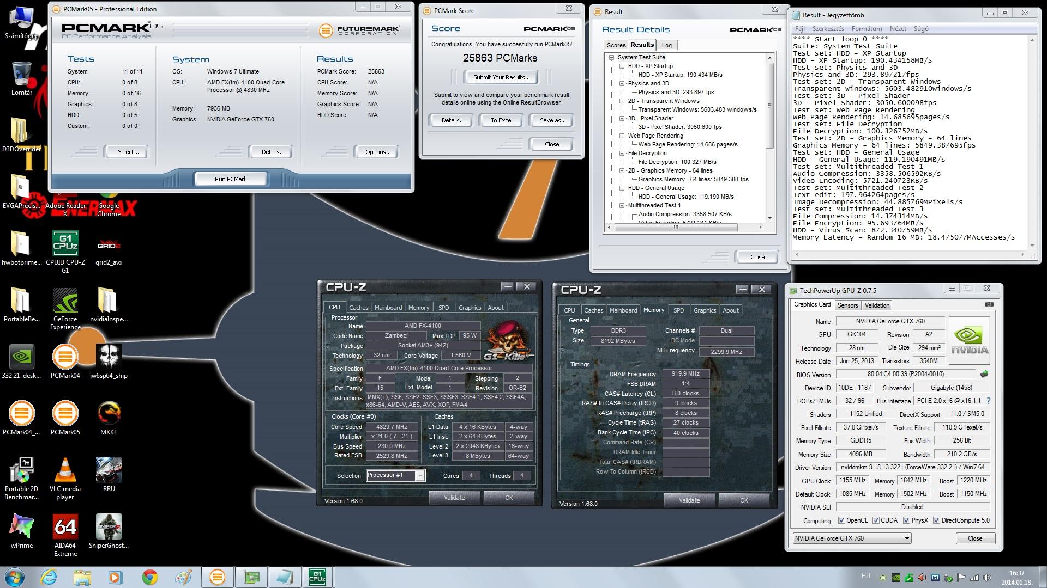
Task: Click bus interface question mark in GPU-Z
Action: (989, 401)
